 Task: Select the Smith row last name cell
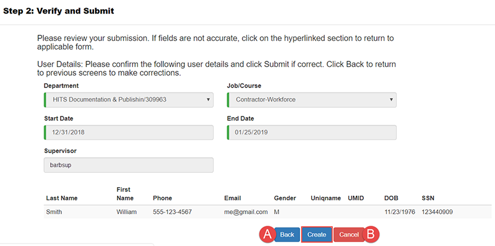pyautogui.click(x=54, y=212)
